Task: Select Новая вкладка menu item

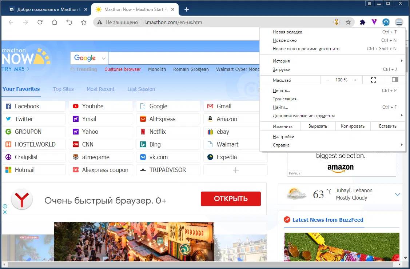Action: coord(333,32)
